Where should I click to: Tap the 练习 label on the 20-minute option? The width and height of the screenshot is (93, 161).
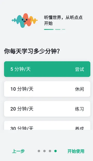[x=79, y=109]
